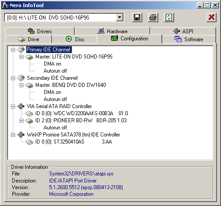Image resolution: width=221 pixels, height=206 pixels.
Task: Open the drive selection dropdown
Action: [x=120, y=17]
